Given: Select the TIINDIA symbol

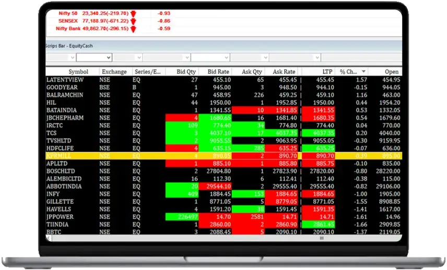Looking at the screenshot, I should pos(57,225).
